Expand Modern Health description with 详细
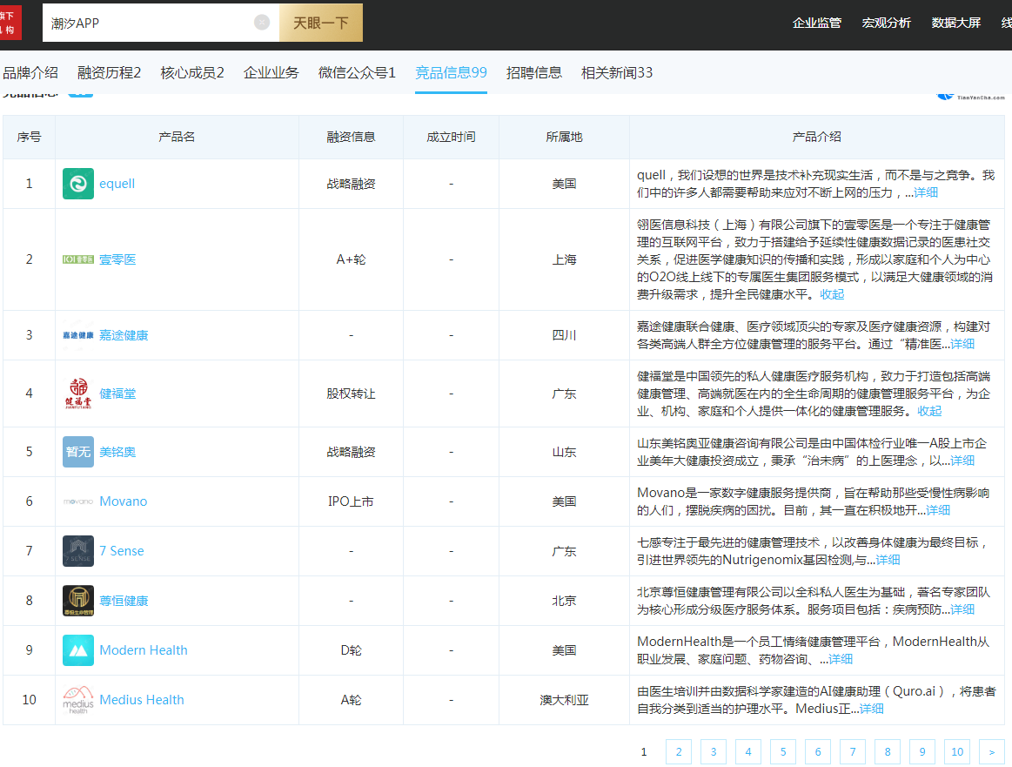This screenshot has width=1012, height=767. [x=841, y=659]
